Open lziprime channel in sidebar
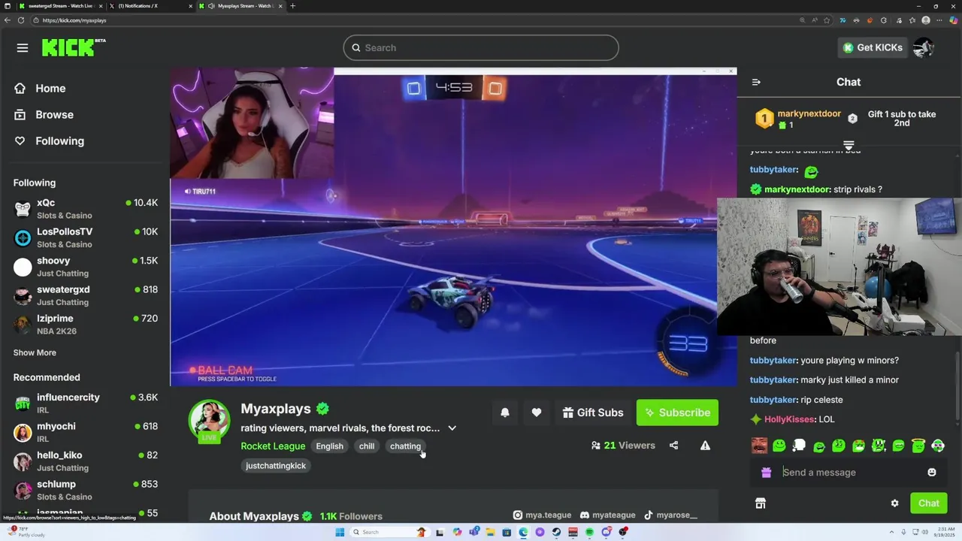The image size is (962, 541). point(86,325)
